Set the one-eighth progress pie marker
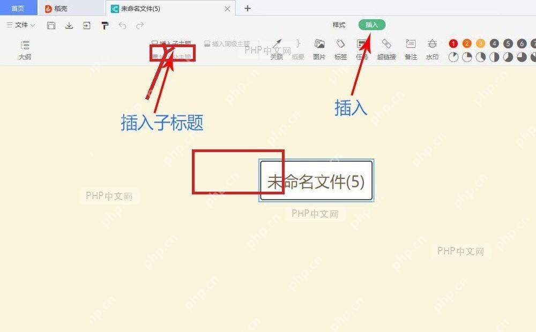Image resolution: width=536 pixels, height=332 pixels. [453, 57]
